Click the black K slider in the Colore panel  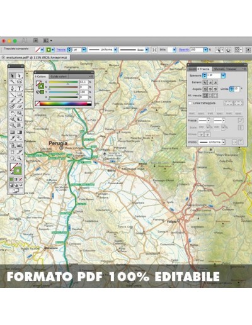(64, 97)
